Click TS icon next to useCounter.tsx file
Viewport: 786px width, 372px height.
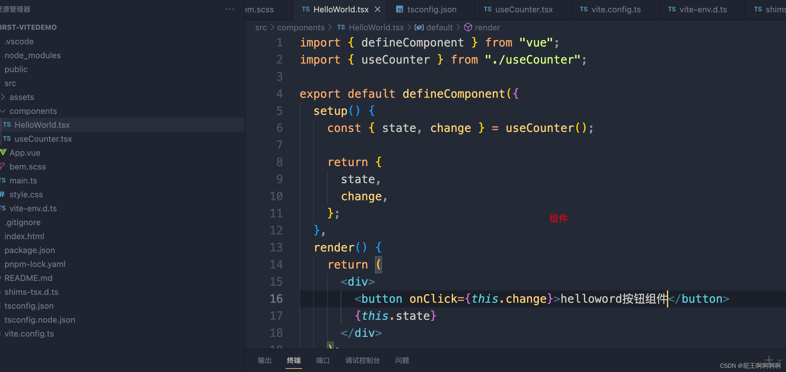pos(7,139)
